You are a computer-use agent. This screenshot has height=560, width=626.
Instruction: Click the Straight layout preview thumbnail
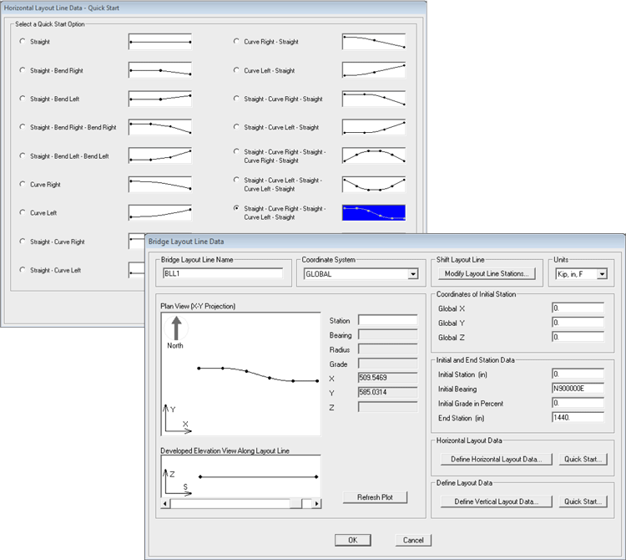159,42
